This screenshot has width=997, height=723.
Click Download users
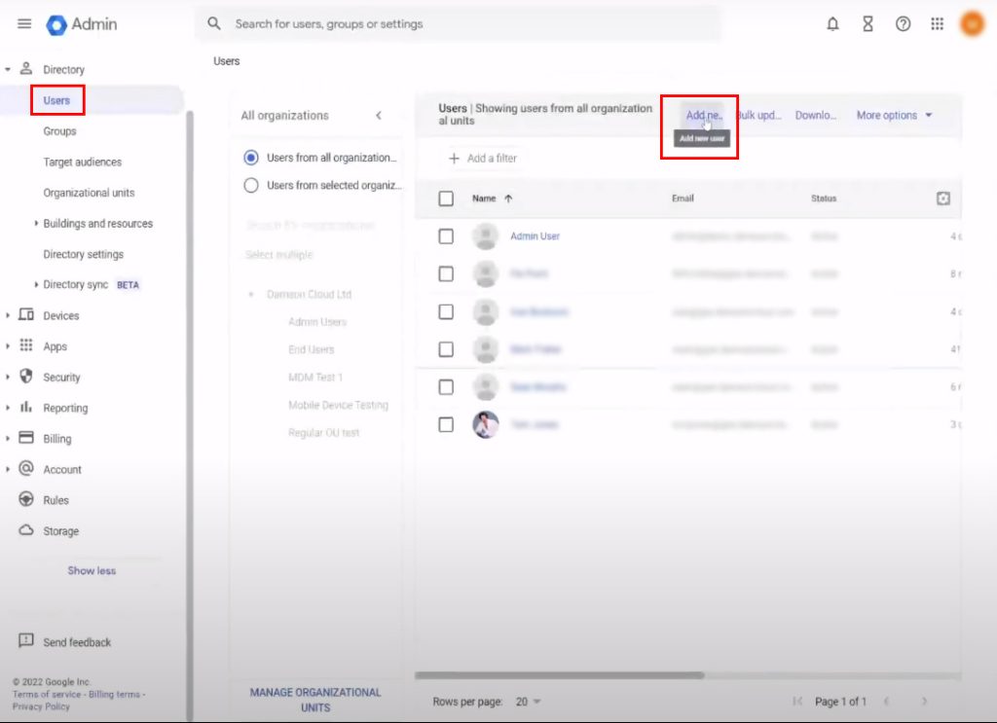coord(816,115)
